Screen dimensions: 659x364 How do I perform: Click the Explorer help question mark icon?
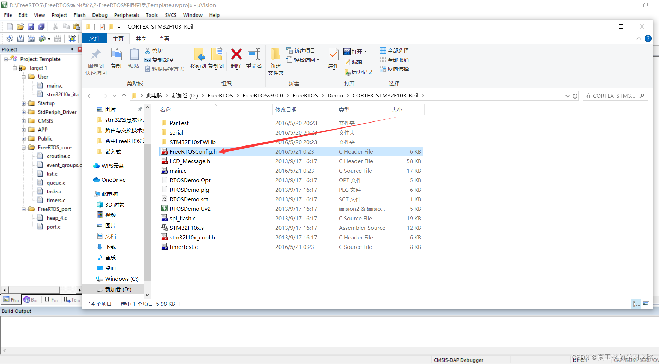648,38
